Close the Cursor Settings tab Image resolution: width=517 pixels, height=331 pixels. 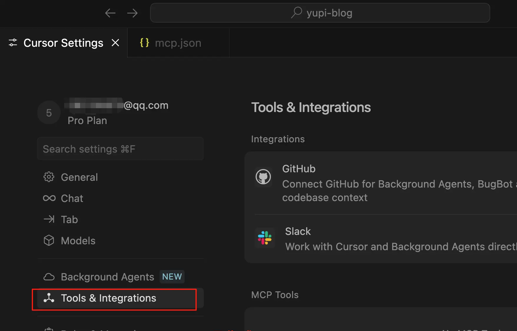tap(115, 43)
